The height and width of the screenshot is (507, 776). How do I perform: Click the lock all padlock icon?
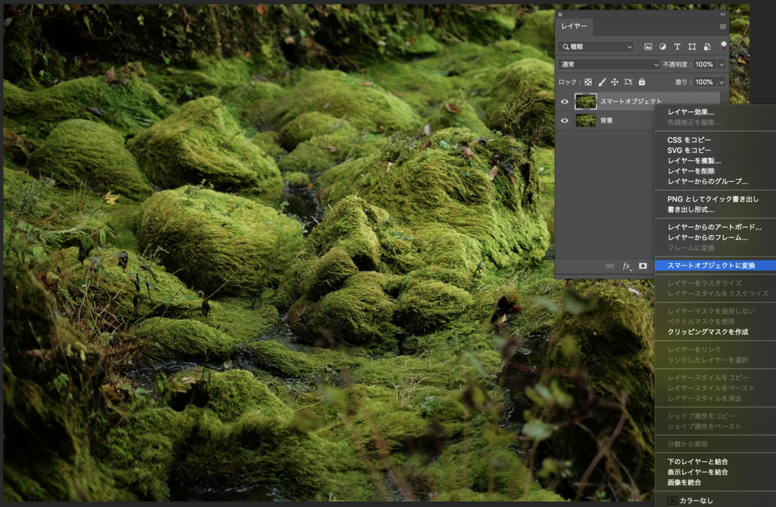click(641, 82)
